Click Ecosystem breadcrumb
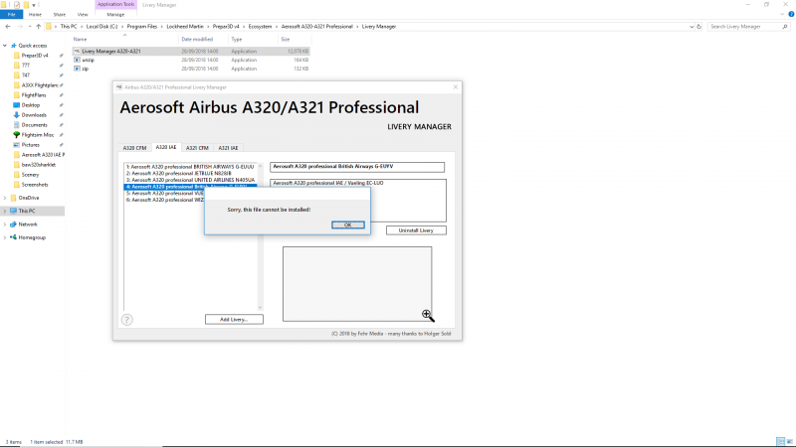 click(x=260, y=27)
